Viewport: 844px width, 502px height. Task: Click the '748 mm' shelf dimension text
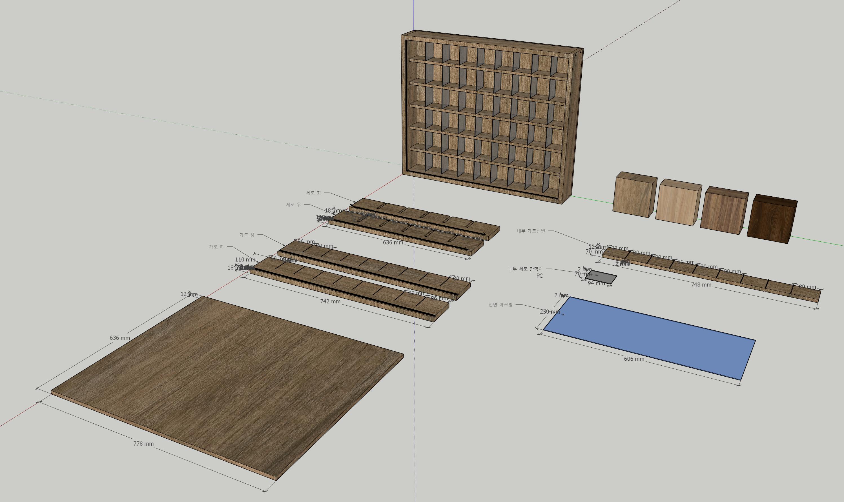pos(701,285)
